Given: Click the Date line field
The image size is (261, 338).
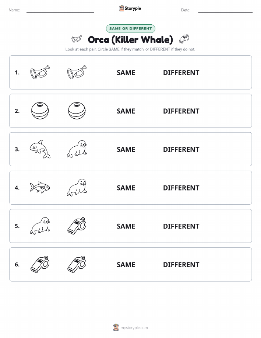Looking at the screenshot, I should coord(225,10).
